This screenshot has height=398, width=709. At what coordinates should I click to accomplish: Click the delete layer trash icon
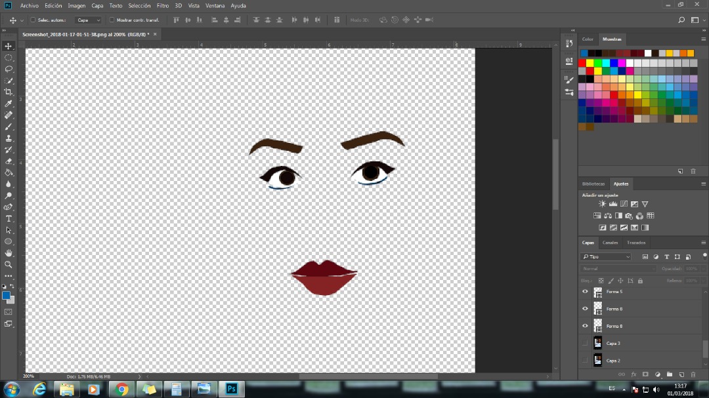693,374
